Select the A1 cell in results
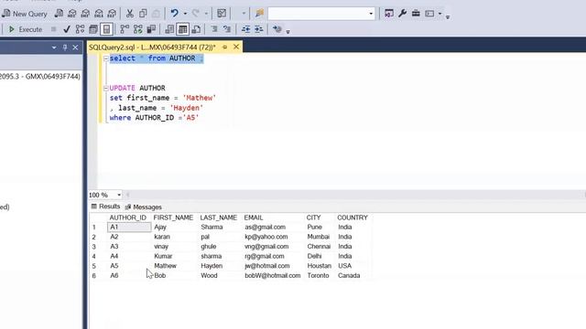 [x=129, y=228]
